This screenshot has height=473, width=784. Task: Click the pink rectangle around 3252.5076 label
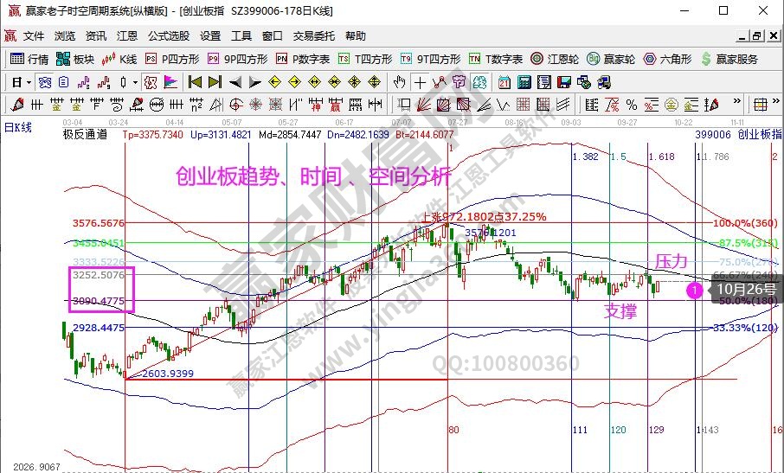pos(102,290)
